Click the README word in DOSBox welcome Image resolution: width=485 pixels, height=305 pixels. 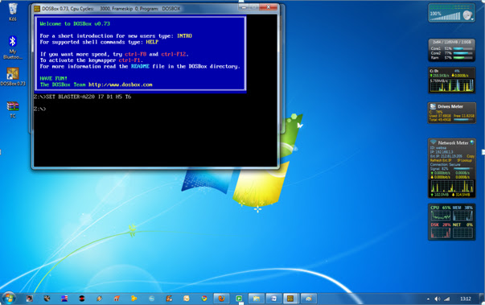coord(140,66)
